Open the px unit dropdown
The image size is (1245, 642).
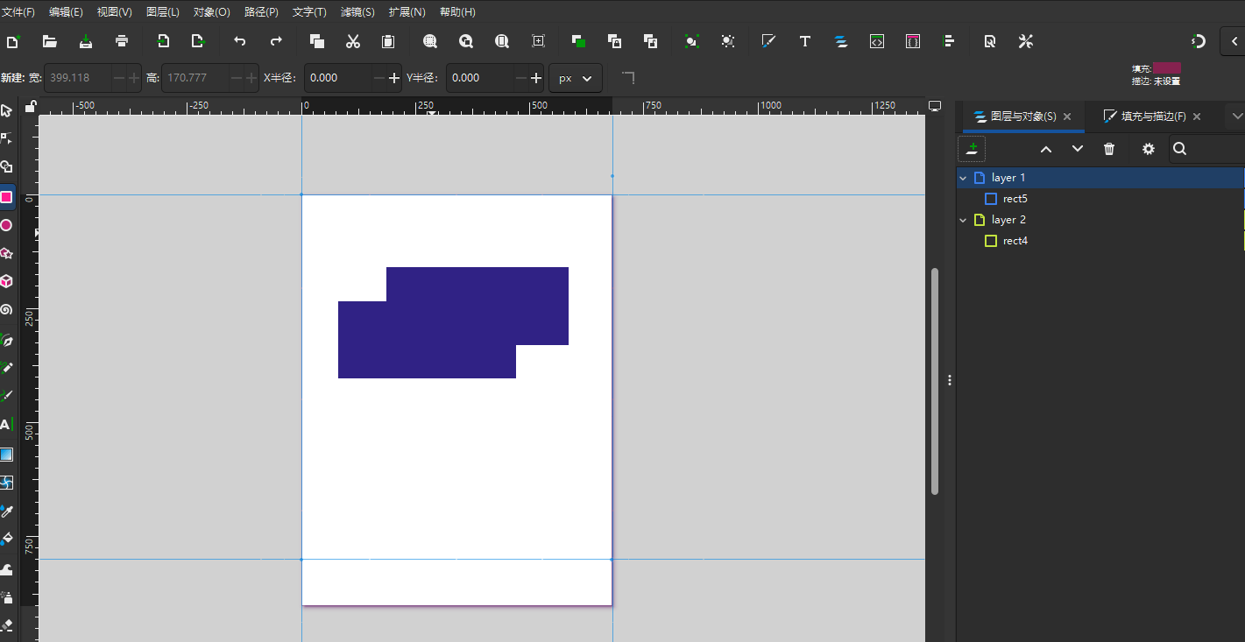pyautogui.click(x=575, y=78)
